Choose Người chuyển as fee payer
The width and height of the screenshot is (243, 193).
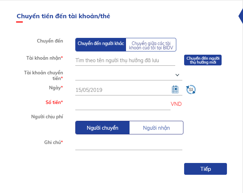pyautogui.click(x=102, y=128)
